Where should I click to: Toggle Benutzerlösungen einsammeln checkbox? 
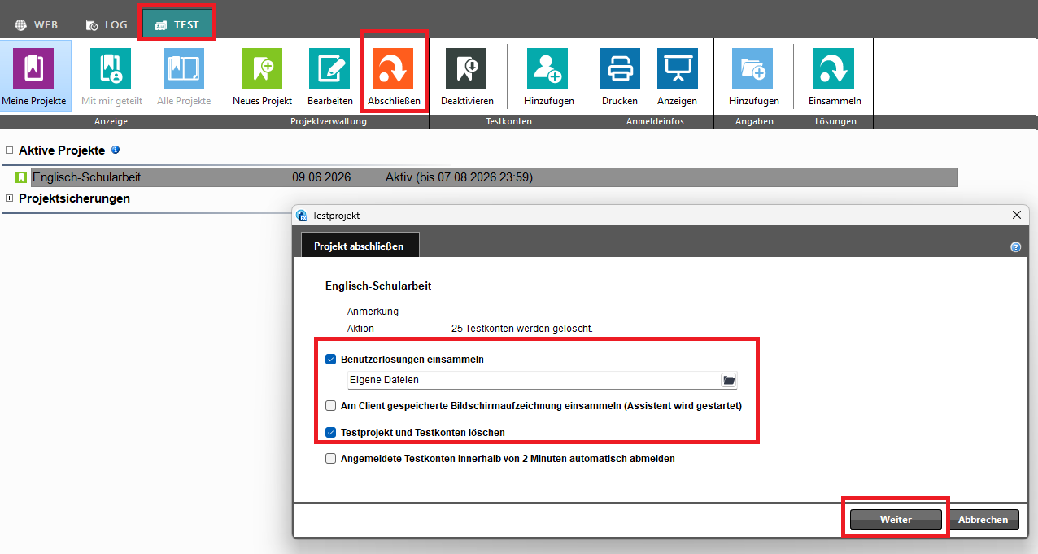(x=330, y=359)
